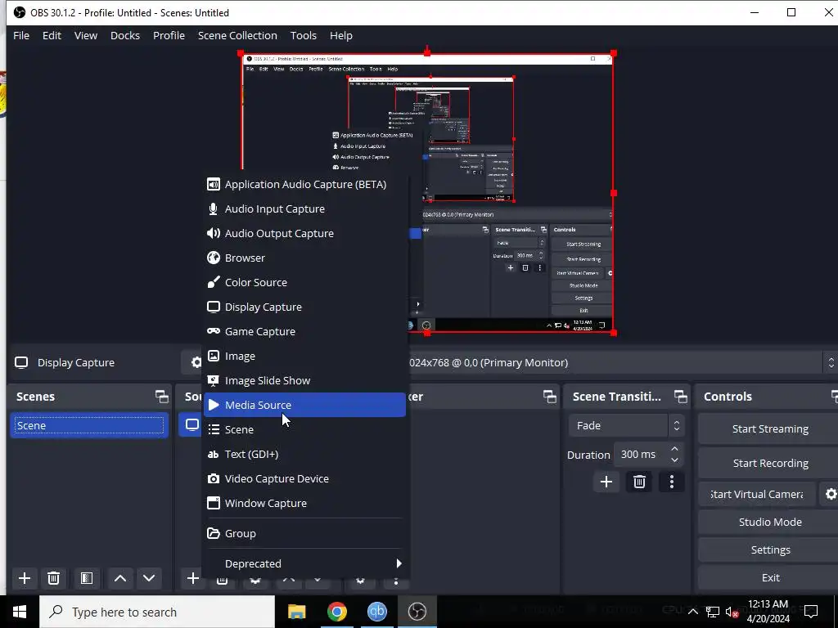Screen dimensions: 838x628
Task: Open notification center icon
Action: 811,612
